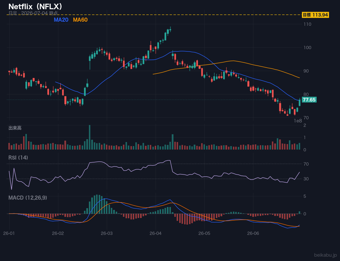
Task: Click the 出来高 volume panel label
Action: 15,128
